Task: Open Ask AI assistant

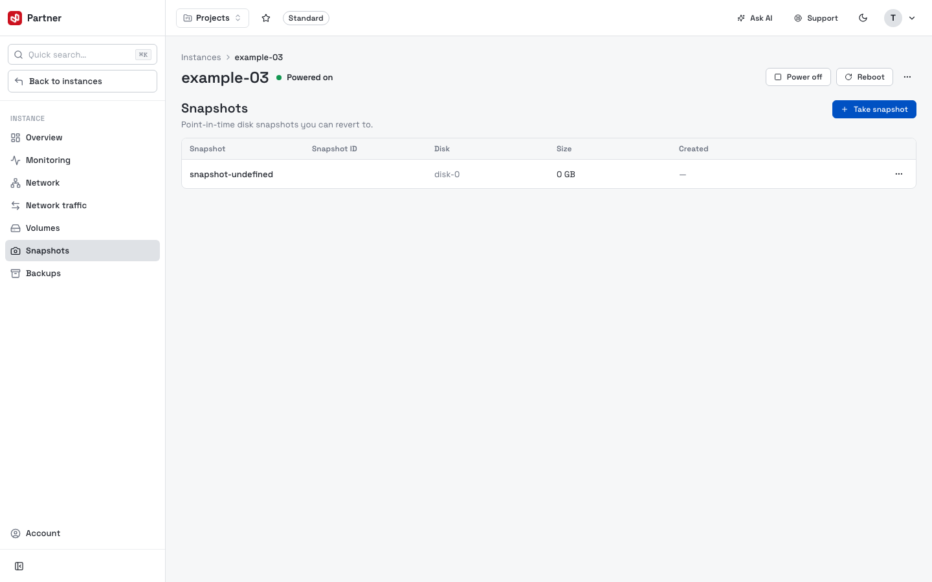Action: [755, 18]
